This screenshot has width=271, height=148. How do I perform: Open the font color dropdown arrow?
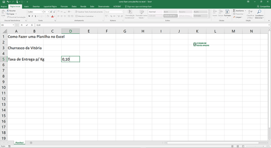55,16
